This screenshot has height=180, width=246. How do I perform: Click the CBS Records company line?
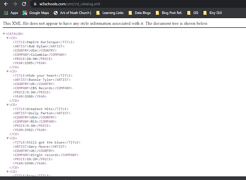pos(43,88)
